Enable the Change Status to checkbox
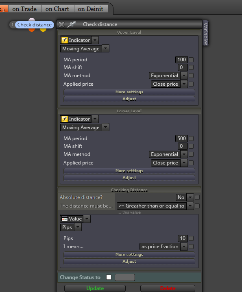Viewport: 242px width, 292px height. pyautogui.click(x=109, y=277)
